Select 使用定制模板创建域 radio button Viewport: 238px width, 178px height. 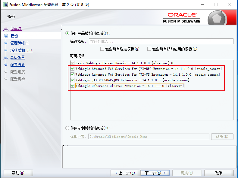(67, 128)
